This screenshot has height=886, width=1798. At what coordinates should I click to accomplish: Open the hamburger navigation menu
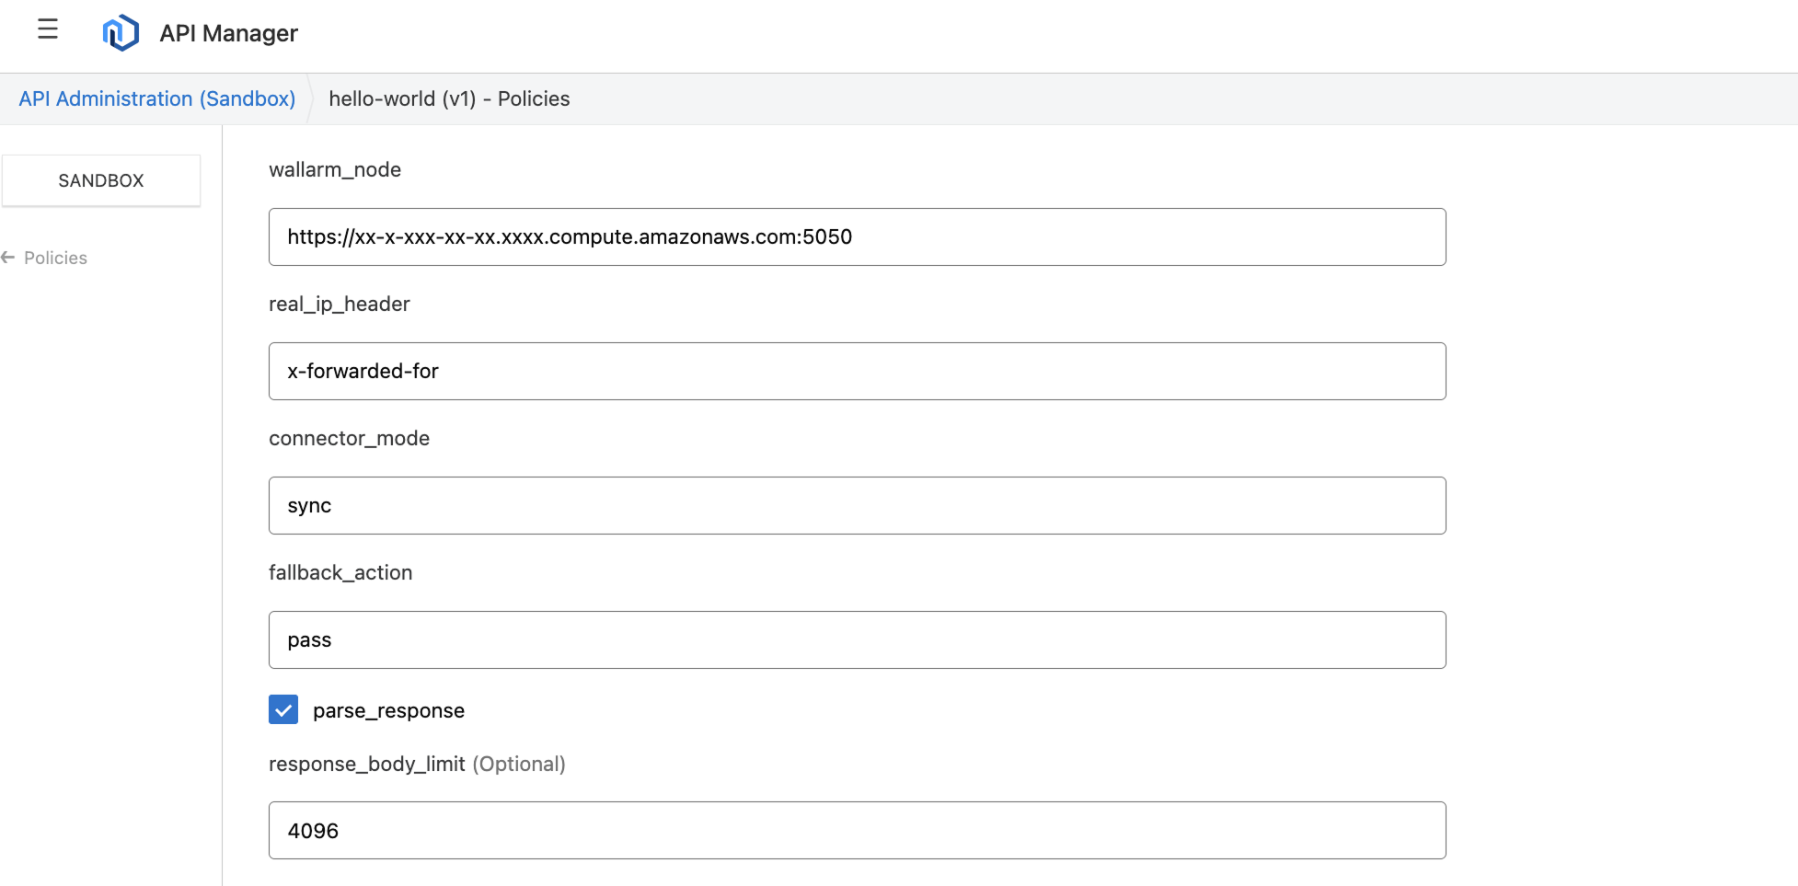(48, 29)
